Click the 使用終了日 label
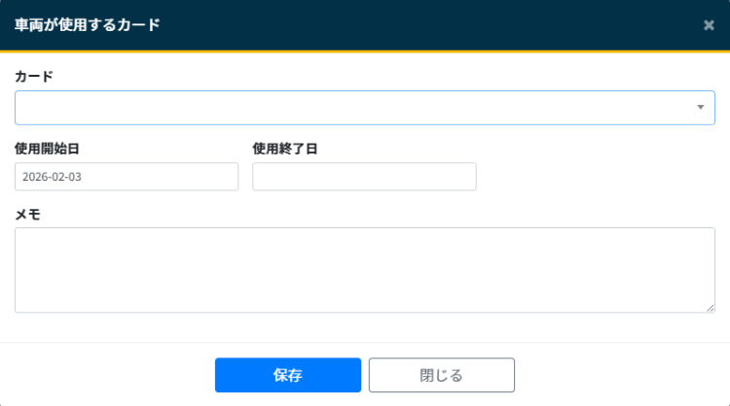The image size is (730, 406). (x=285, y=149)
